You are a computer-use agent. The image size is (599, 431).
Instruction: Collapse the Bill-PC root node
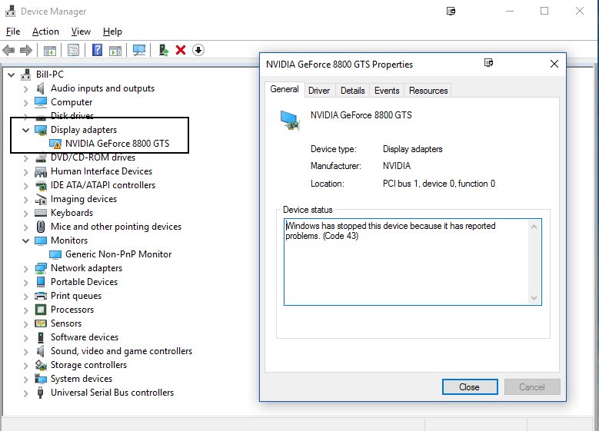12,75
